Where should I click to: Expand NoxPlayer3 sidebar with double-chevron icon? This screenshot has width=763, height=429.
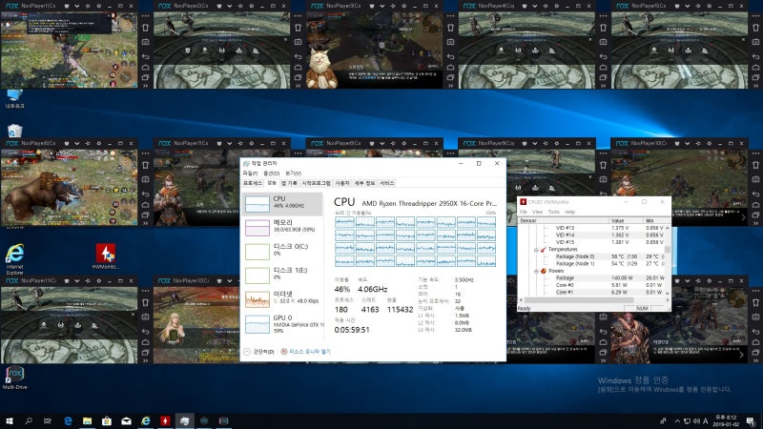coord(450,86)
